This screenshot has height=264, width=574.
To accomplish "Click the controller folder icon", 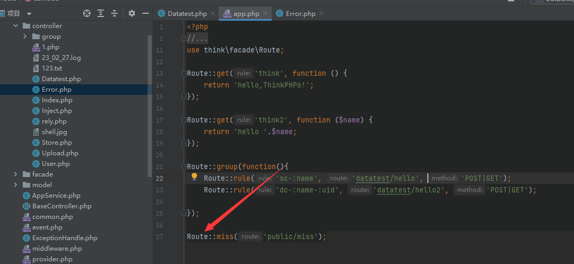I will [x=26, y=26].
